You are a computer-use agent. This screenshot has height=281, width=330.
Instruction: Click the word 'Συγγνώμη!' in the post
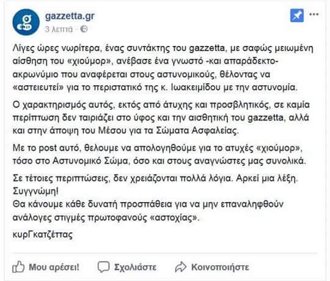point(35,191)
